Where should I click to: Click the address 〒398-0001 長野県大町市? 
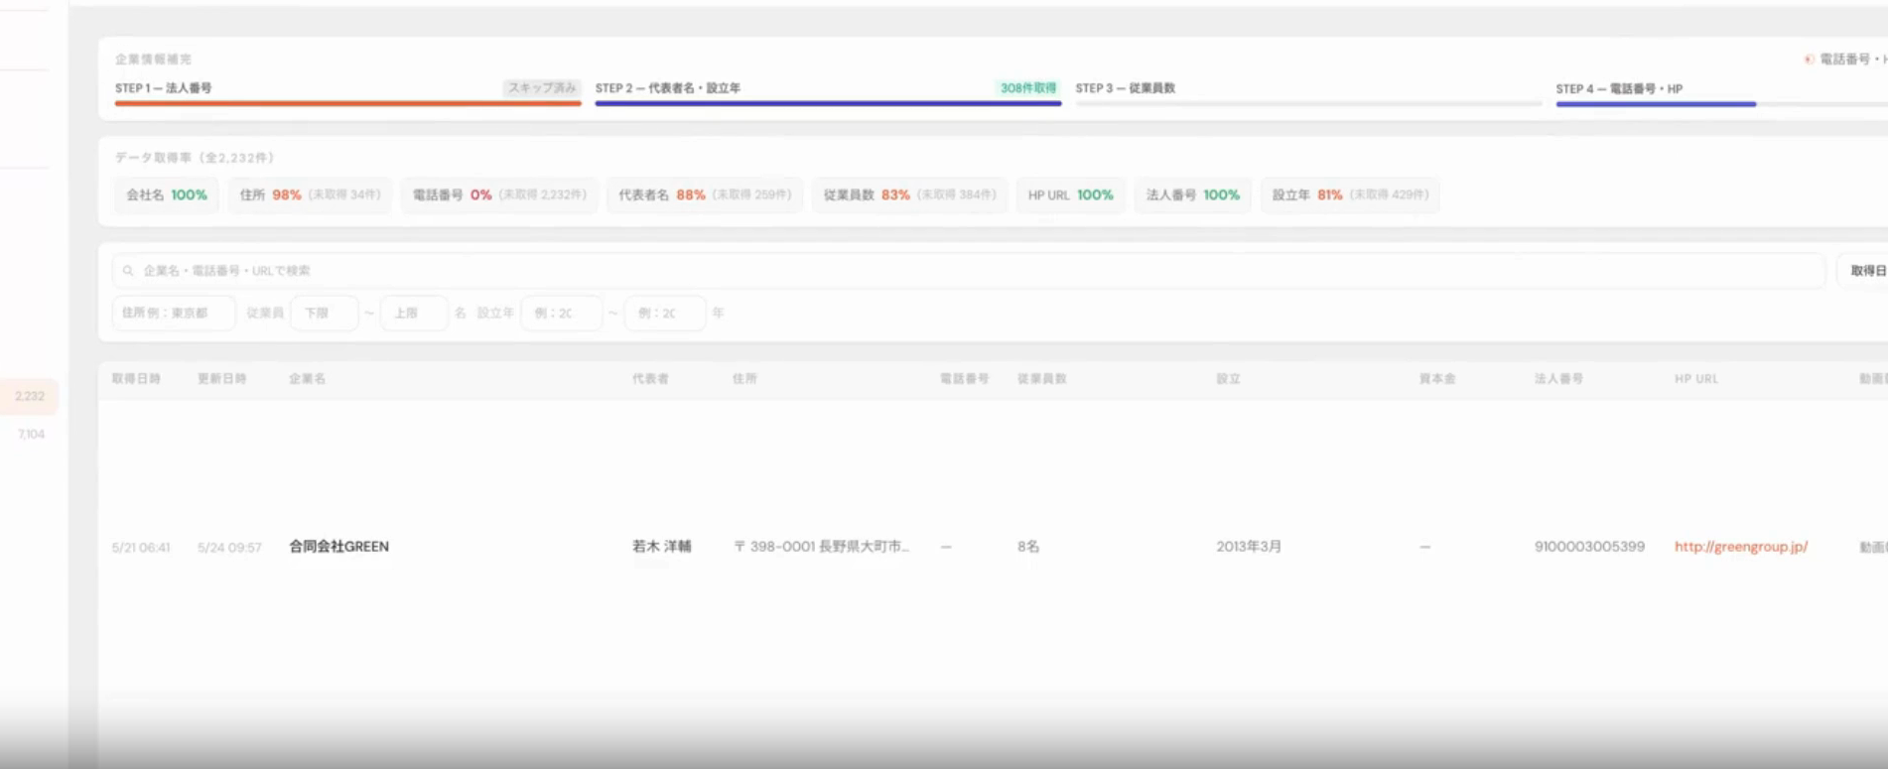(x=821, y=547)
